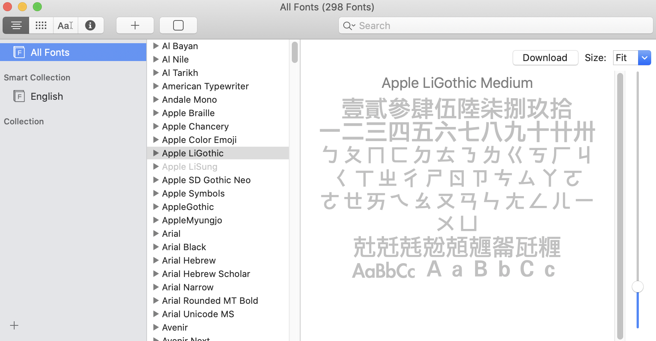Zoom window with green button

point(37,7)
